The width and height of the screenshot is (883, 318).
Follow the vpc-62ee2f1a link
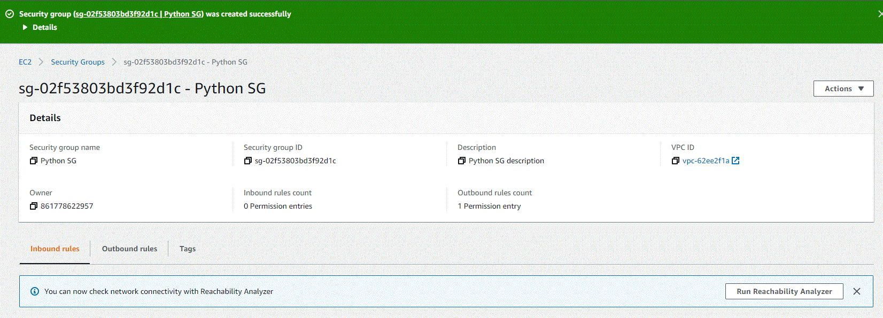[x=706, y=161]
